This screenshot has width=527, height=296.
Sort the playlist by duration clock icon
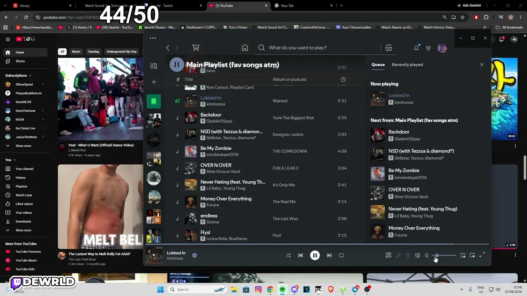tap(343, 79)
